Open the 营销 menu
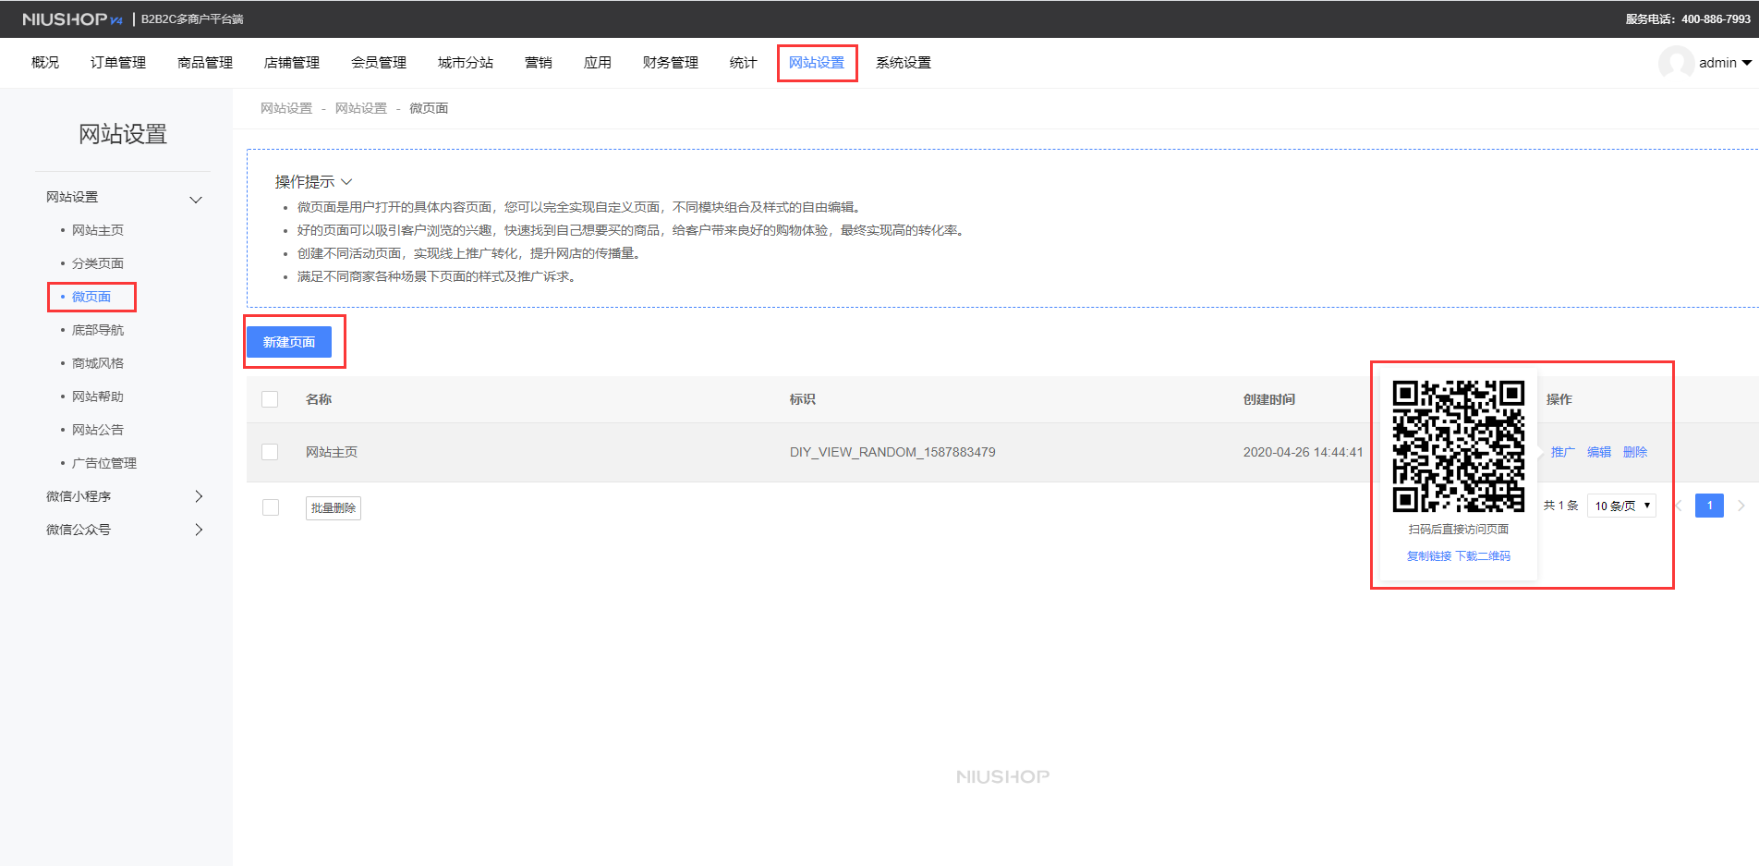Image resolution: width=1759 pixels, height=866 pixels. 539,63
